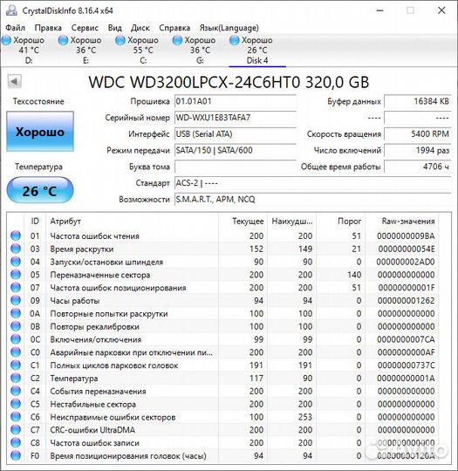Click the buffer size value 16384 KB
Viewport: 458px width, 471px height.
418,101
